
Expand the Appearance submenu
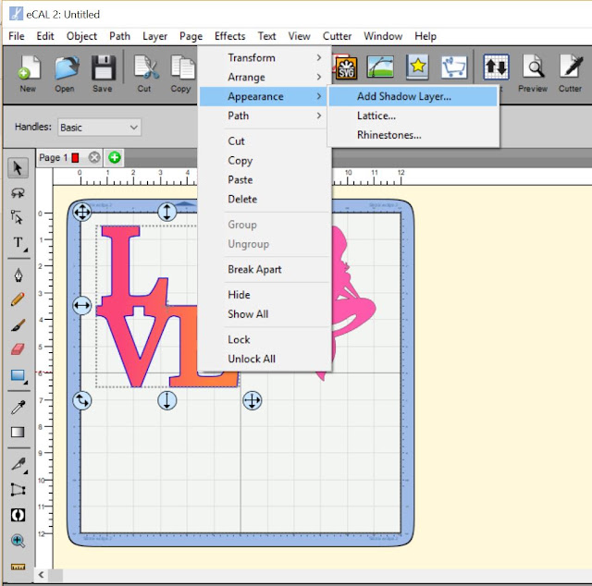click(265, 96)
